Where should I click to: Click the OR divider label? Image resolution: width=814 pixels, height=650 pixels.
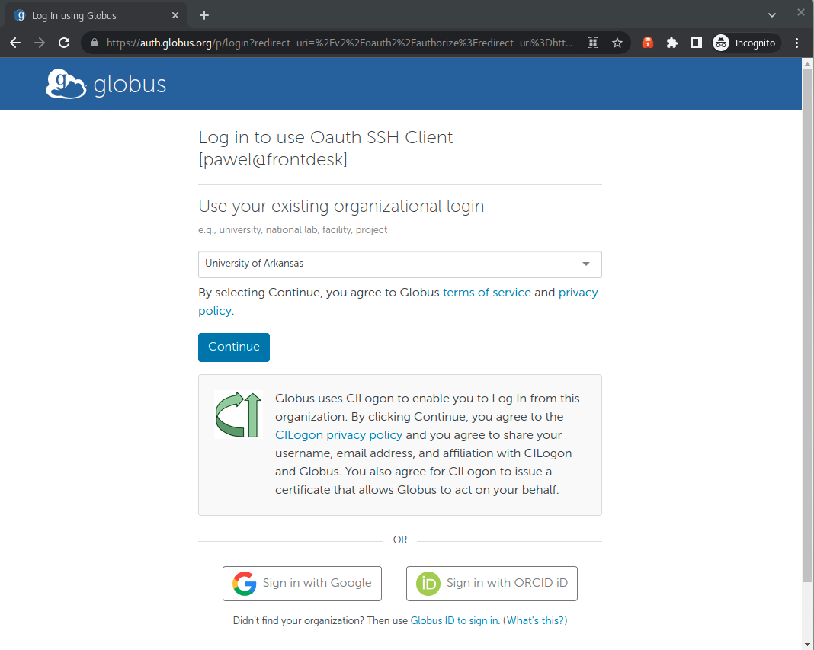[399, 540]
